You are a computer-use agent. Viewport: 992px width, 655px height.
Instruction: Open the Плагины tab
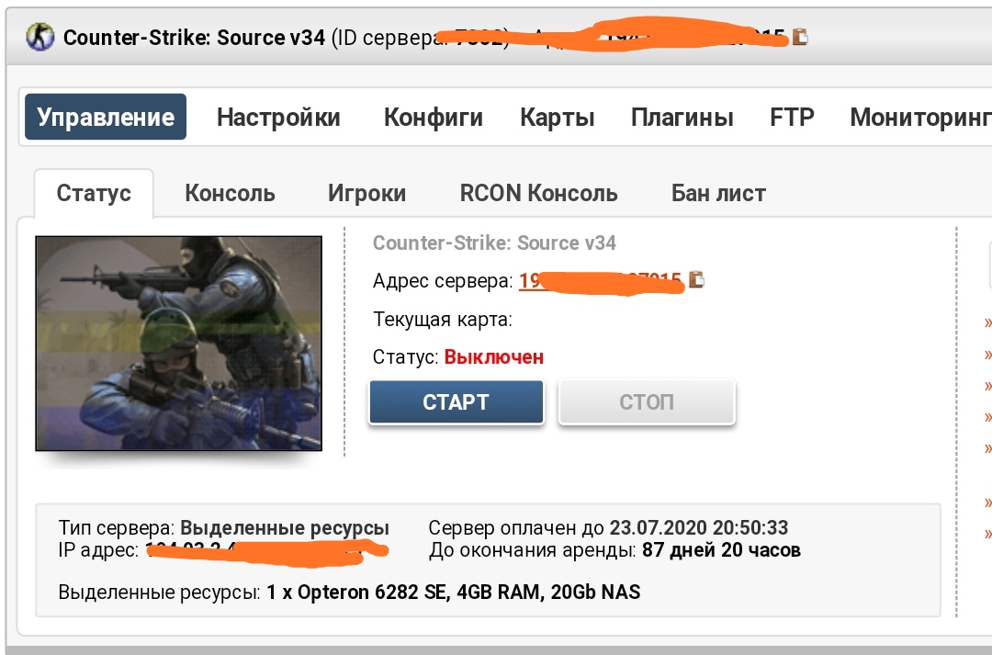(x=682, y=117)
